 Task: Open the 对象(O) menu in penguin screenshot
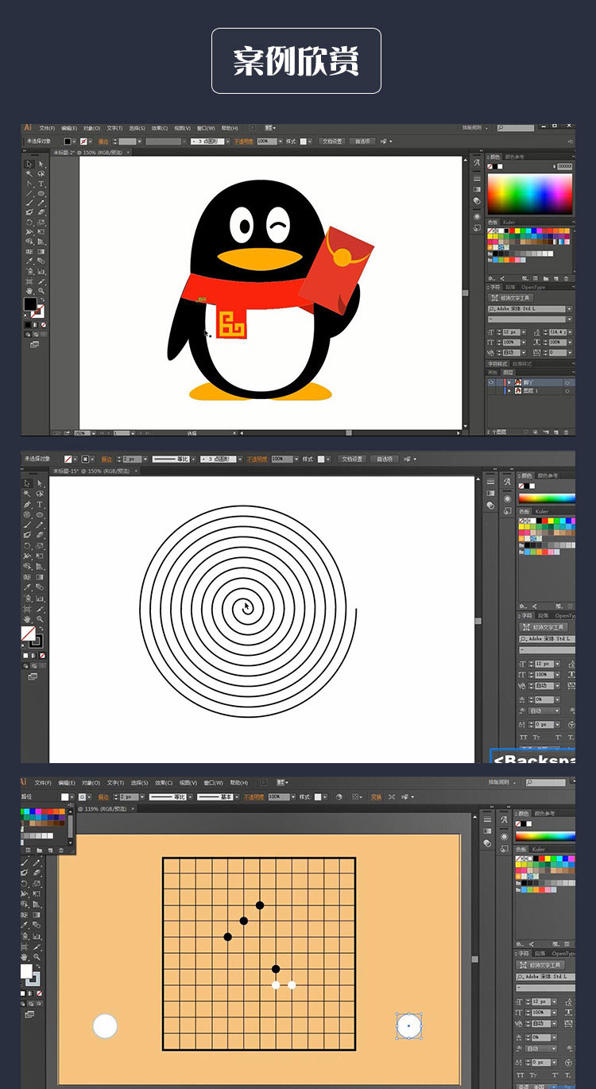coord(91,128)
